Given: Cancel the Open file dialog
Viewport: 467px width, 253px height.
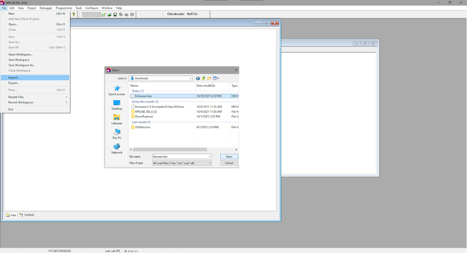Looking at the screenshot, I should [x=229, y=163].
